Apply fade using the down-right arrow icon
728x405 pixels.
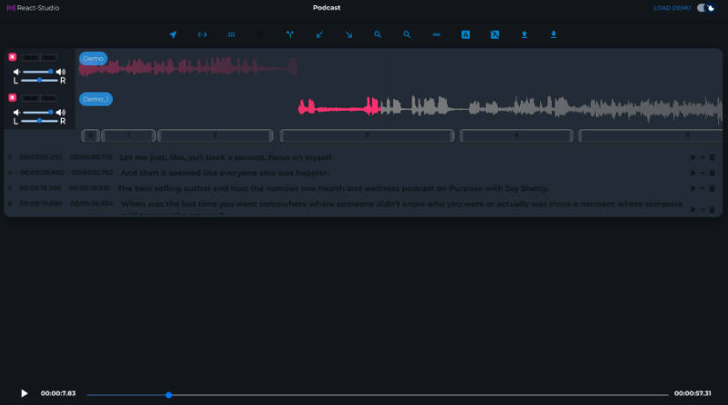tap(348, 35)
